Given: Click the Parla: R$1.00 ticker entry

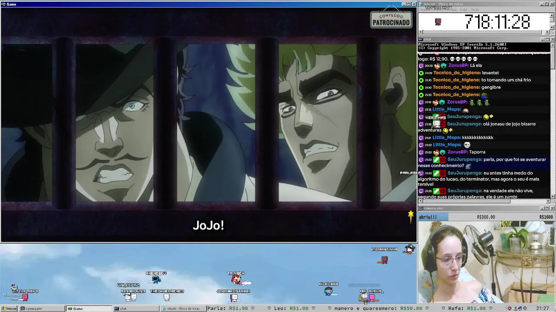Looking at the screenshot, I should (227, 309).
